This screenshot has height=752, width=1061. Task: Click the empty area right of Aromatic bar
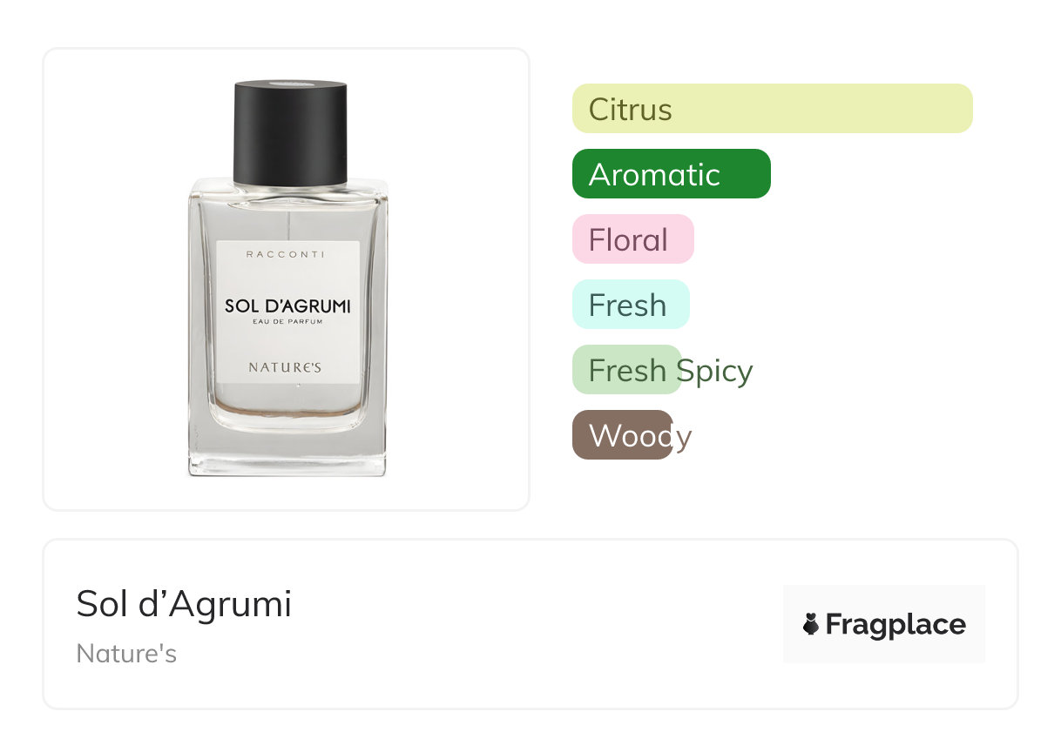pyautogui.click(x=871, y=174)
